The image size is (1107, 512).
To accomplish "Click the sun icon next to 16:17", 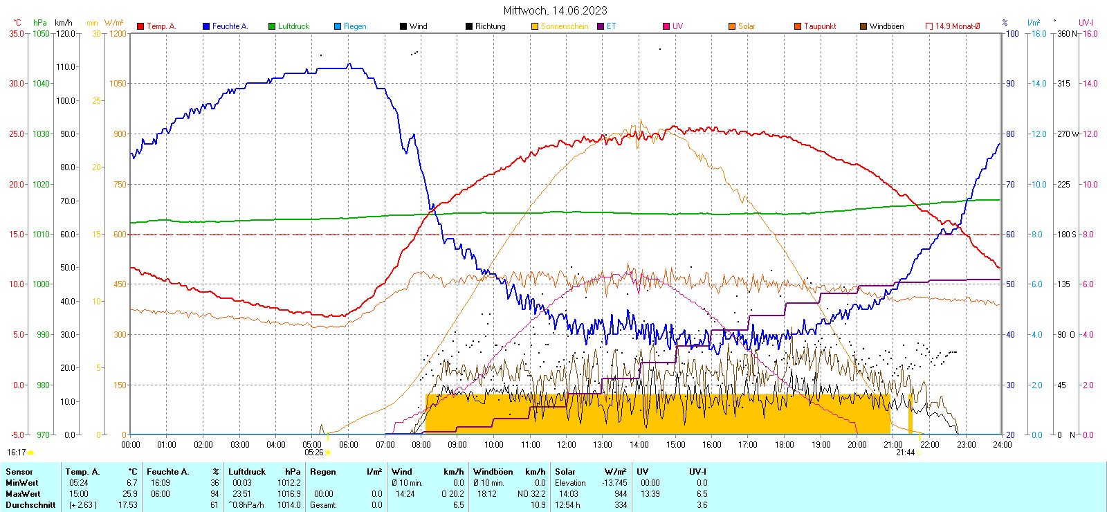I will point(31,452).
